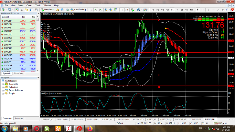Open the Indicators list icon
The width and height of the screenshot is (235, 132).
[132, 10]
